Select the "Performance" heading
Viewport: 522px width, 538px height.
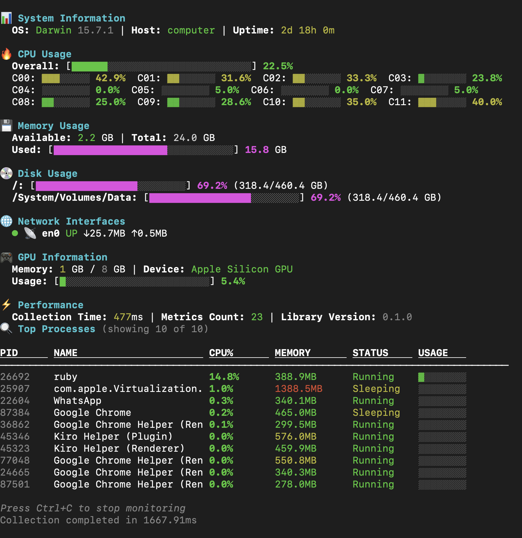point(51,305)
